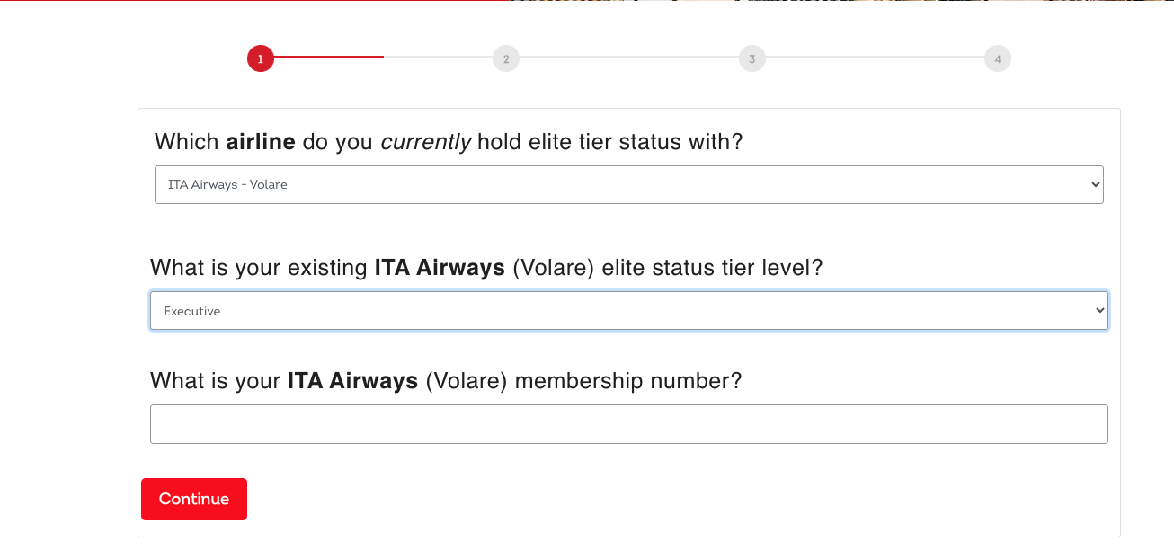
Task: Open the elite status tier level dropdown
Action: [629, 311]
